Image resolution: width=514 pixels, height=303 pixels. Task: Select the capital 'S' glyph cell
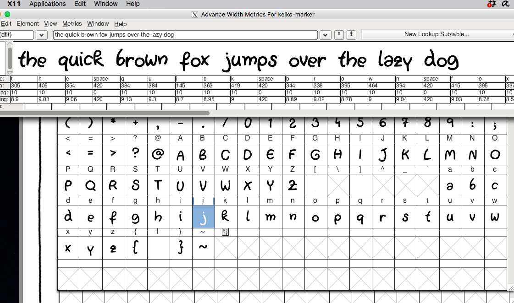[x=136, y=185]
